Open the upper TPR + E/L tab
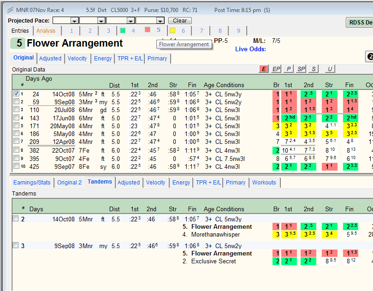 pos(130,59)
